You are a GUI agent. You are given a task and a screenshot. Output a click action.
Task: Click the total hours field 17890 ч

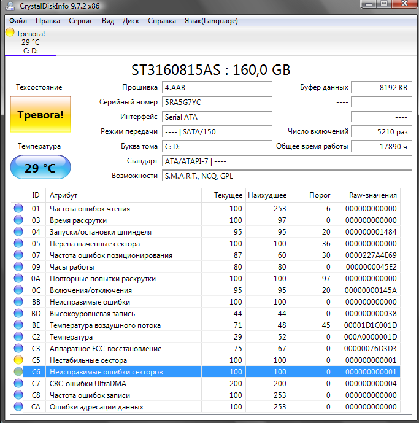[x=382, y=147]
